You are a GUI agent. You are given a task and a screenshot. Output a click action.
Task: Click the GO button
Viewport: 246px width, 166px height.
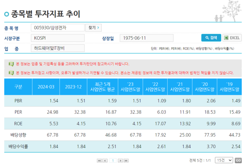(238, 160)
